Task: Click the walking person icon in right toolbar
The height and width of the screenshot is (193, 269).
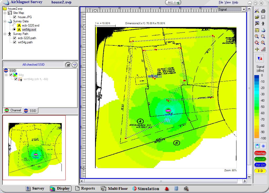Action: coord(263,24)
